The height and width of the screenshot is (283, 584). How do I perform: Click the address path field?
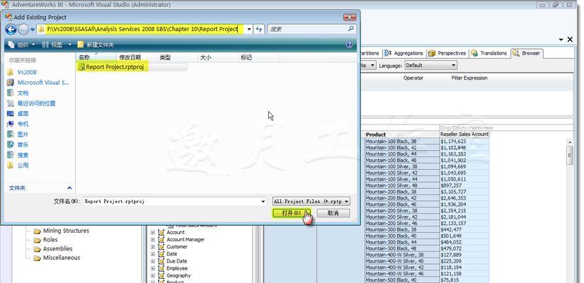tap(144, 29)
